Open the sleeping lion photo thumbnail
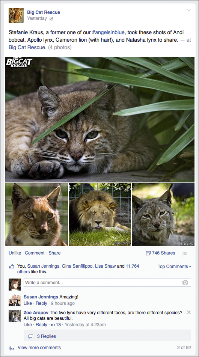The image size is (199, 357). point(100,214)
